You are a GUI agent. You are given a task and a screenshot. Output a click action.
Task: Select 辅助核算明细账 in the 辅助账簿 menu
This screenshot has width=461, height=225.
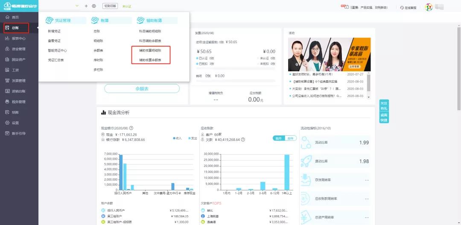tap(150, 50)
